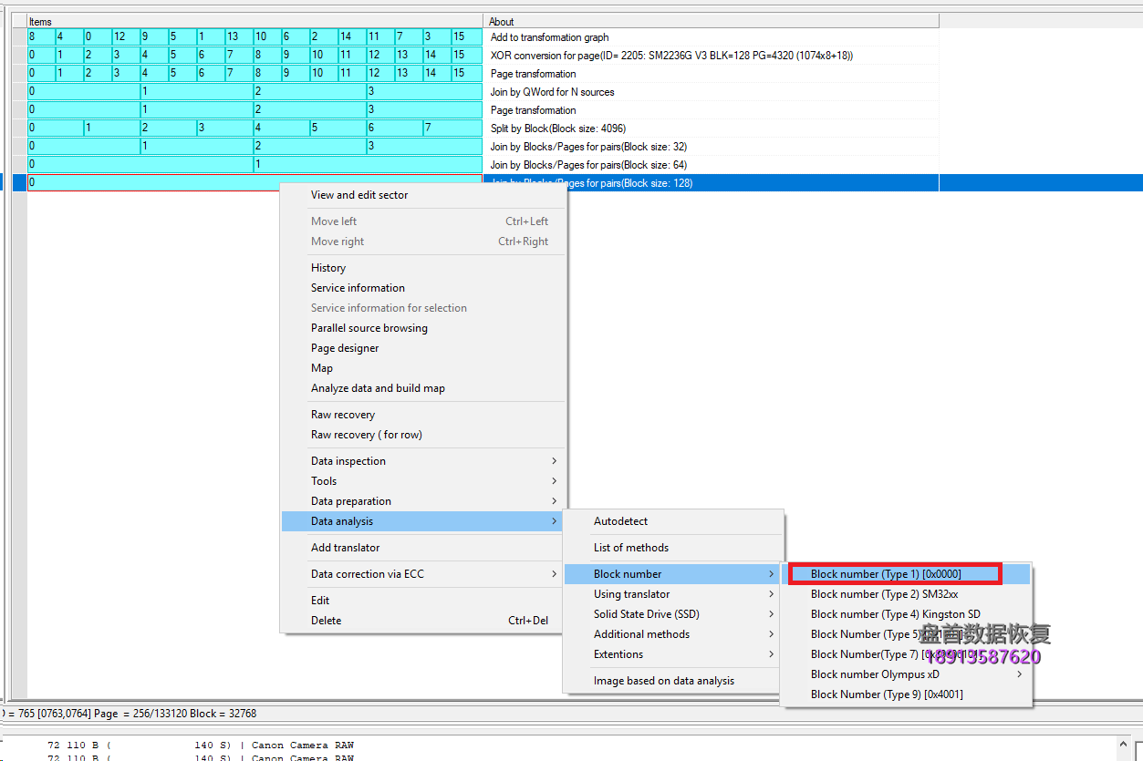This screenshot has width=1143, height=761.
Task: Expand the Tools submenu
Action: pos(422,481)
